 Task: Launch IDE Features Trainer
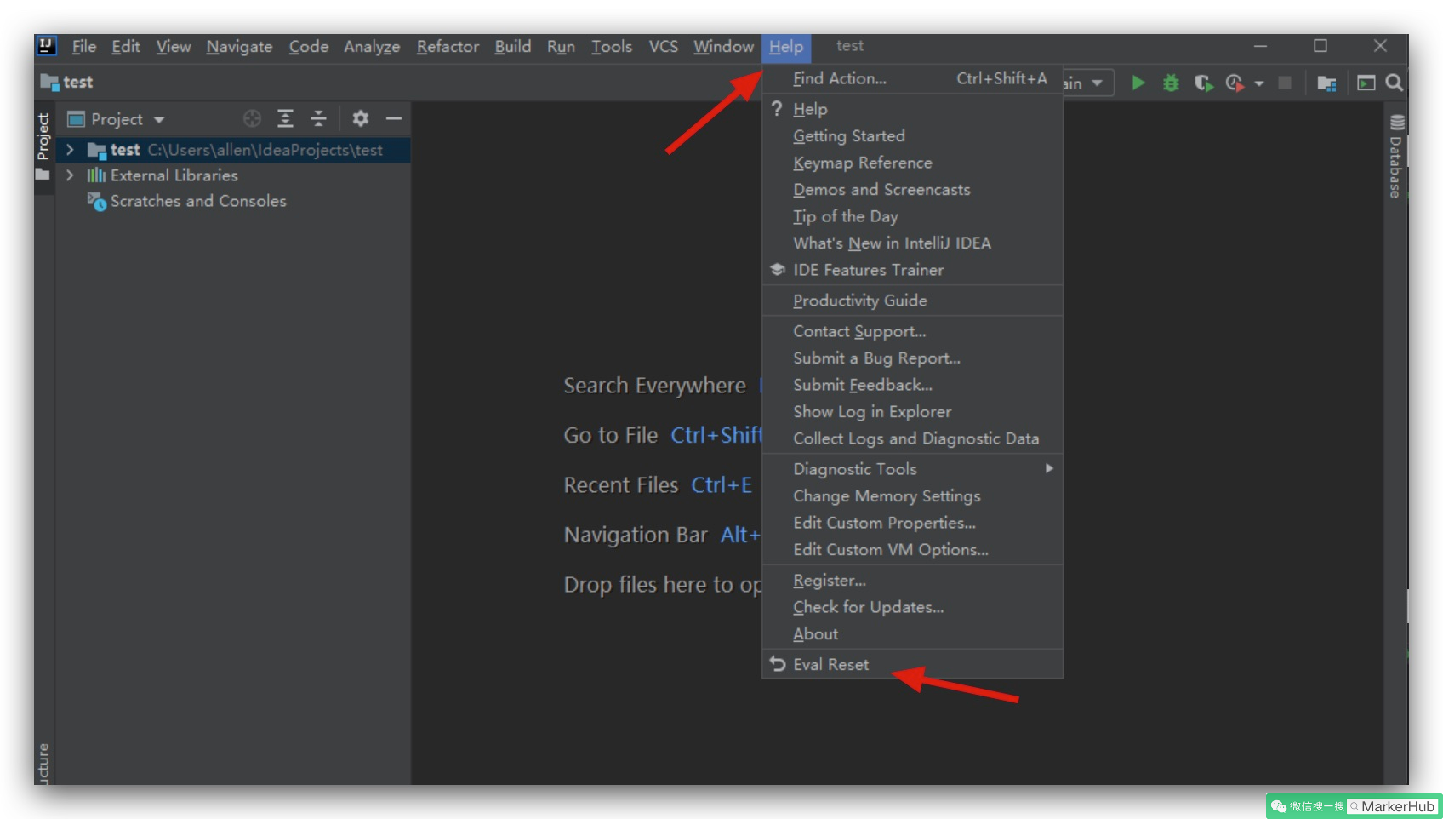tap(912, 270)
